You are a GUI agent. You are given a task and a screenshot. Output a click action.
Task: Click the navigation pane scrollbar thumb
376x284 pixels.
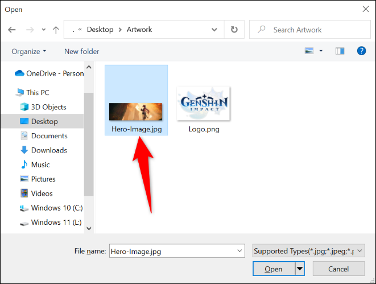tap(89, 144)
